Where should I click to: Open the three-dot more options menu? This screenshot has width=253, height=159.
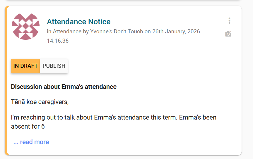pyautogui.click(x=229, y=21)
